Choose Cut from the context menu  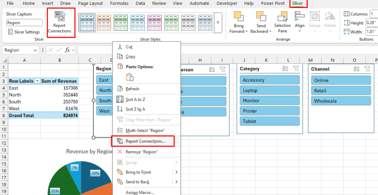pos(147,47)
